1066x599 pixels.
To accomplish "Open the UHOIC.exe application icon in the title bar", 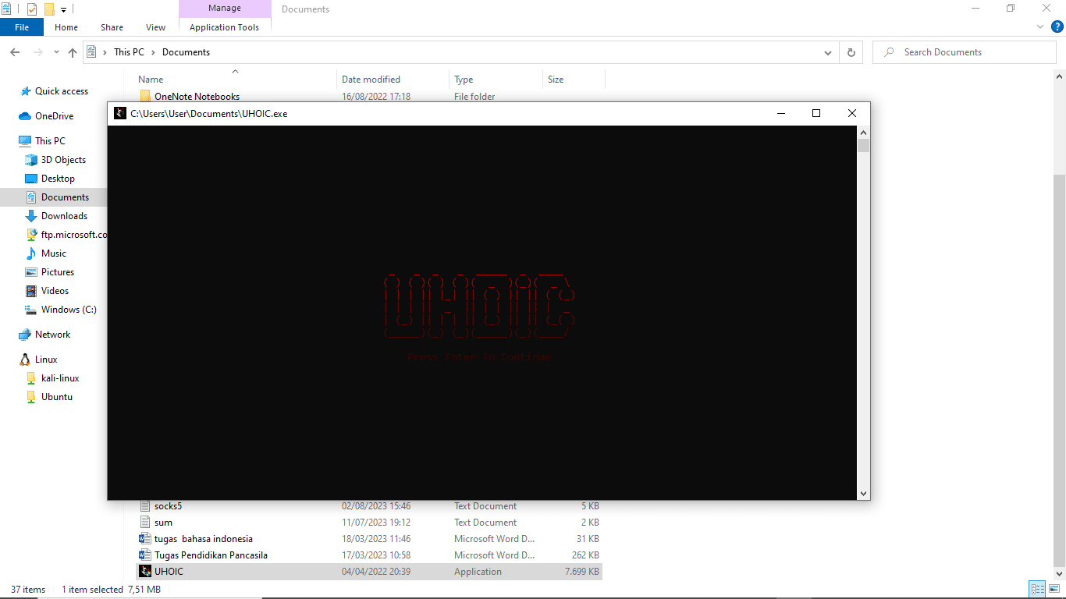I will (x=119, y=113).
